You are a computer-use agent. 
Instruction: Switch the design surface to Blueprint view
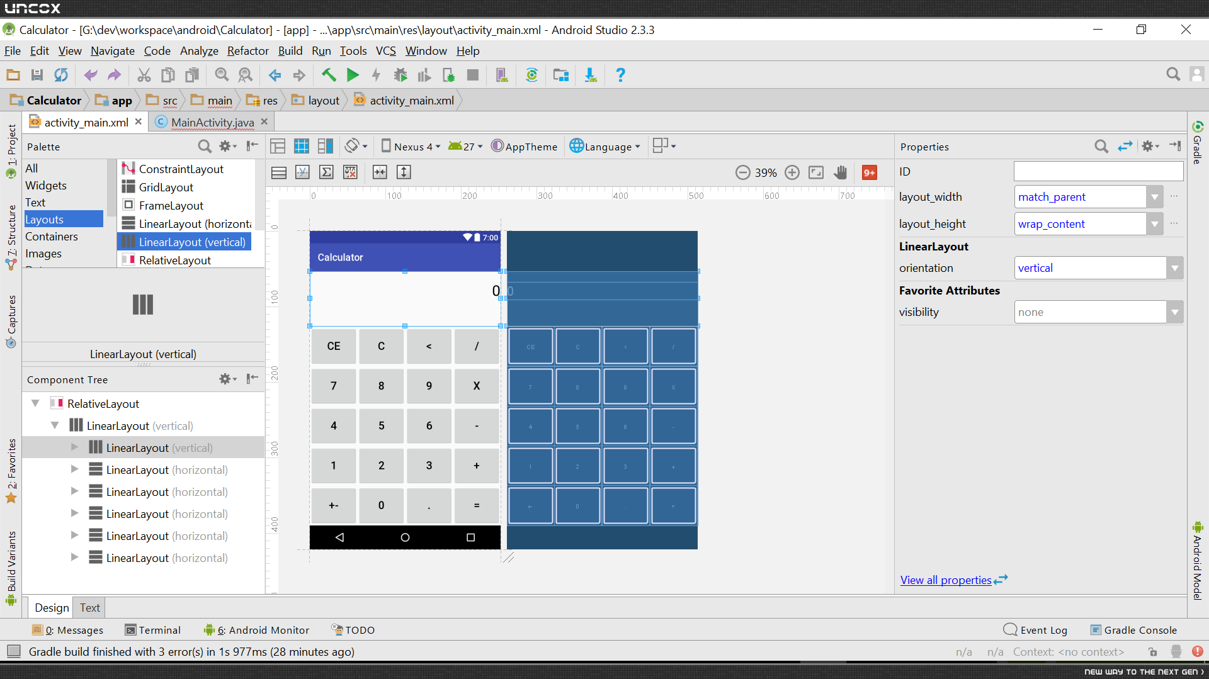(x=302, y=147)
